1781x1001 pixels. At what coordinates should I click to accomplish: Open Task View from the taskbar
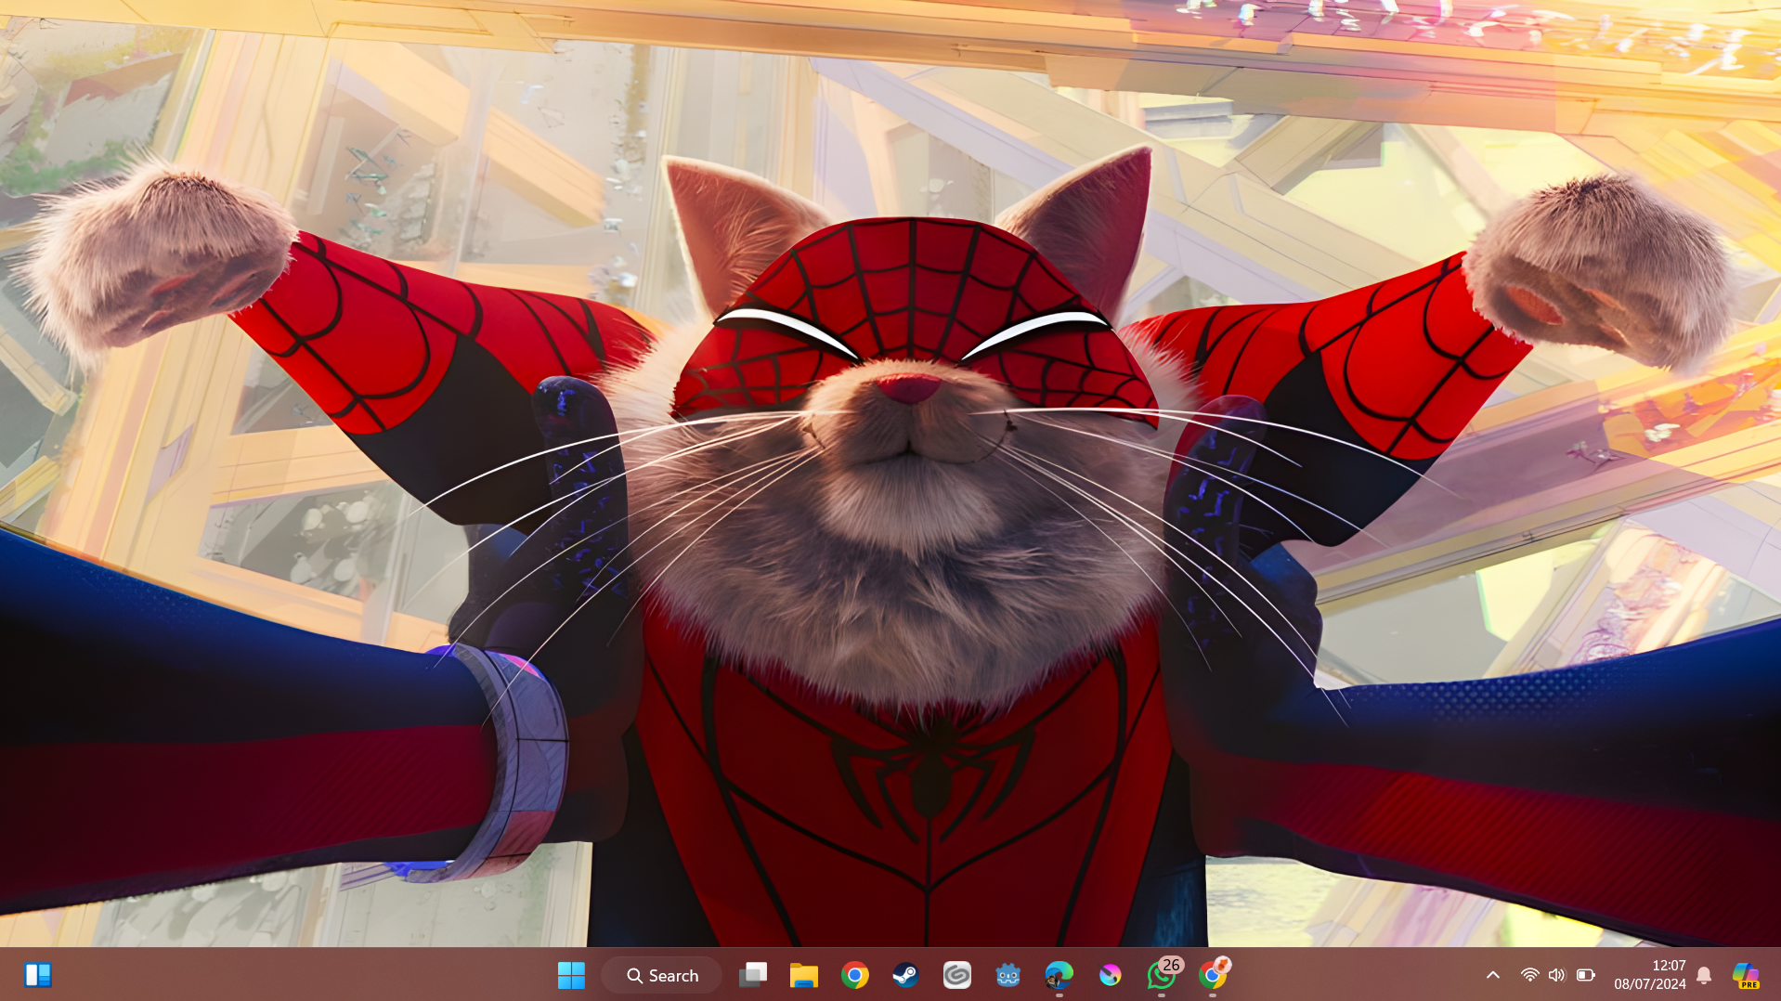[x=753, y=975]
